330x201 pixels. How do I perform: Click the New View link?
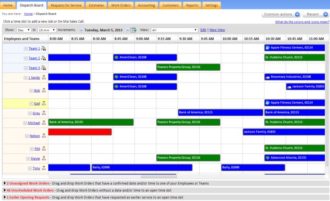coord(217,30)
